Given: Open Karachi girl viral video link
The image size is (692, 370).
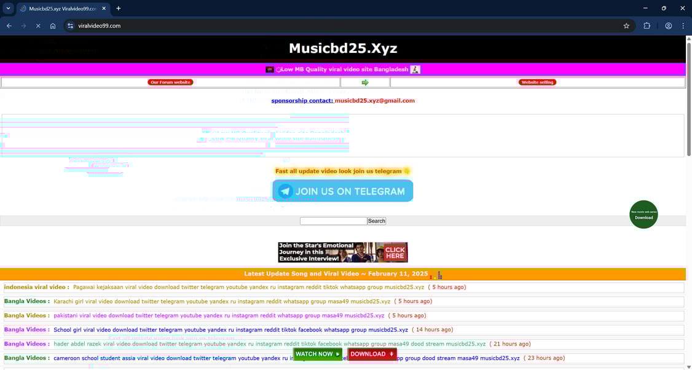Looking at the screenshot, I should coord(222,302).
